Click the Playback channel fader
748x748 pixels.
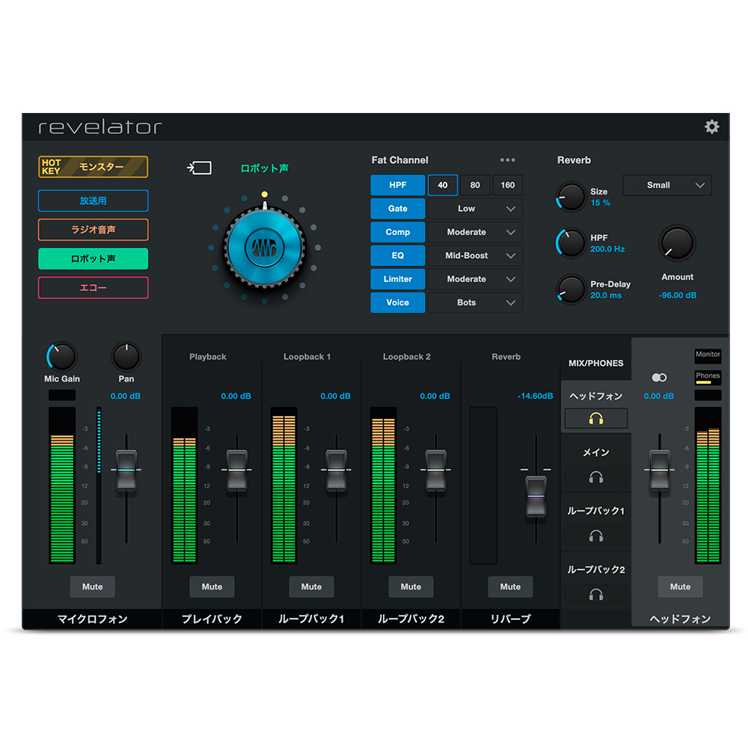236,470
